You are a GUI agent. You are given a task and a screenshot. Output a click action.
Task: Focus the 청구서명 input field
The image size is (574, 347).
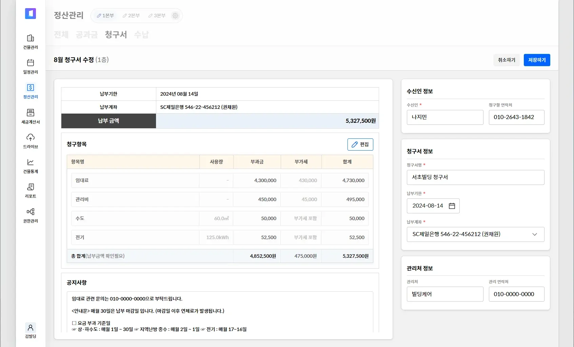point(475,177)
